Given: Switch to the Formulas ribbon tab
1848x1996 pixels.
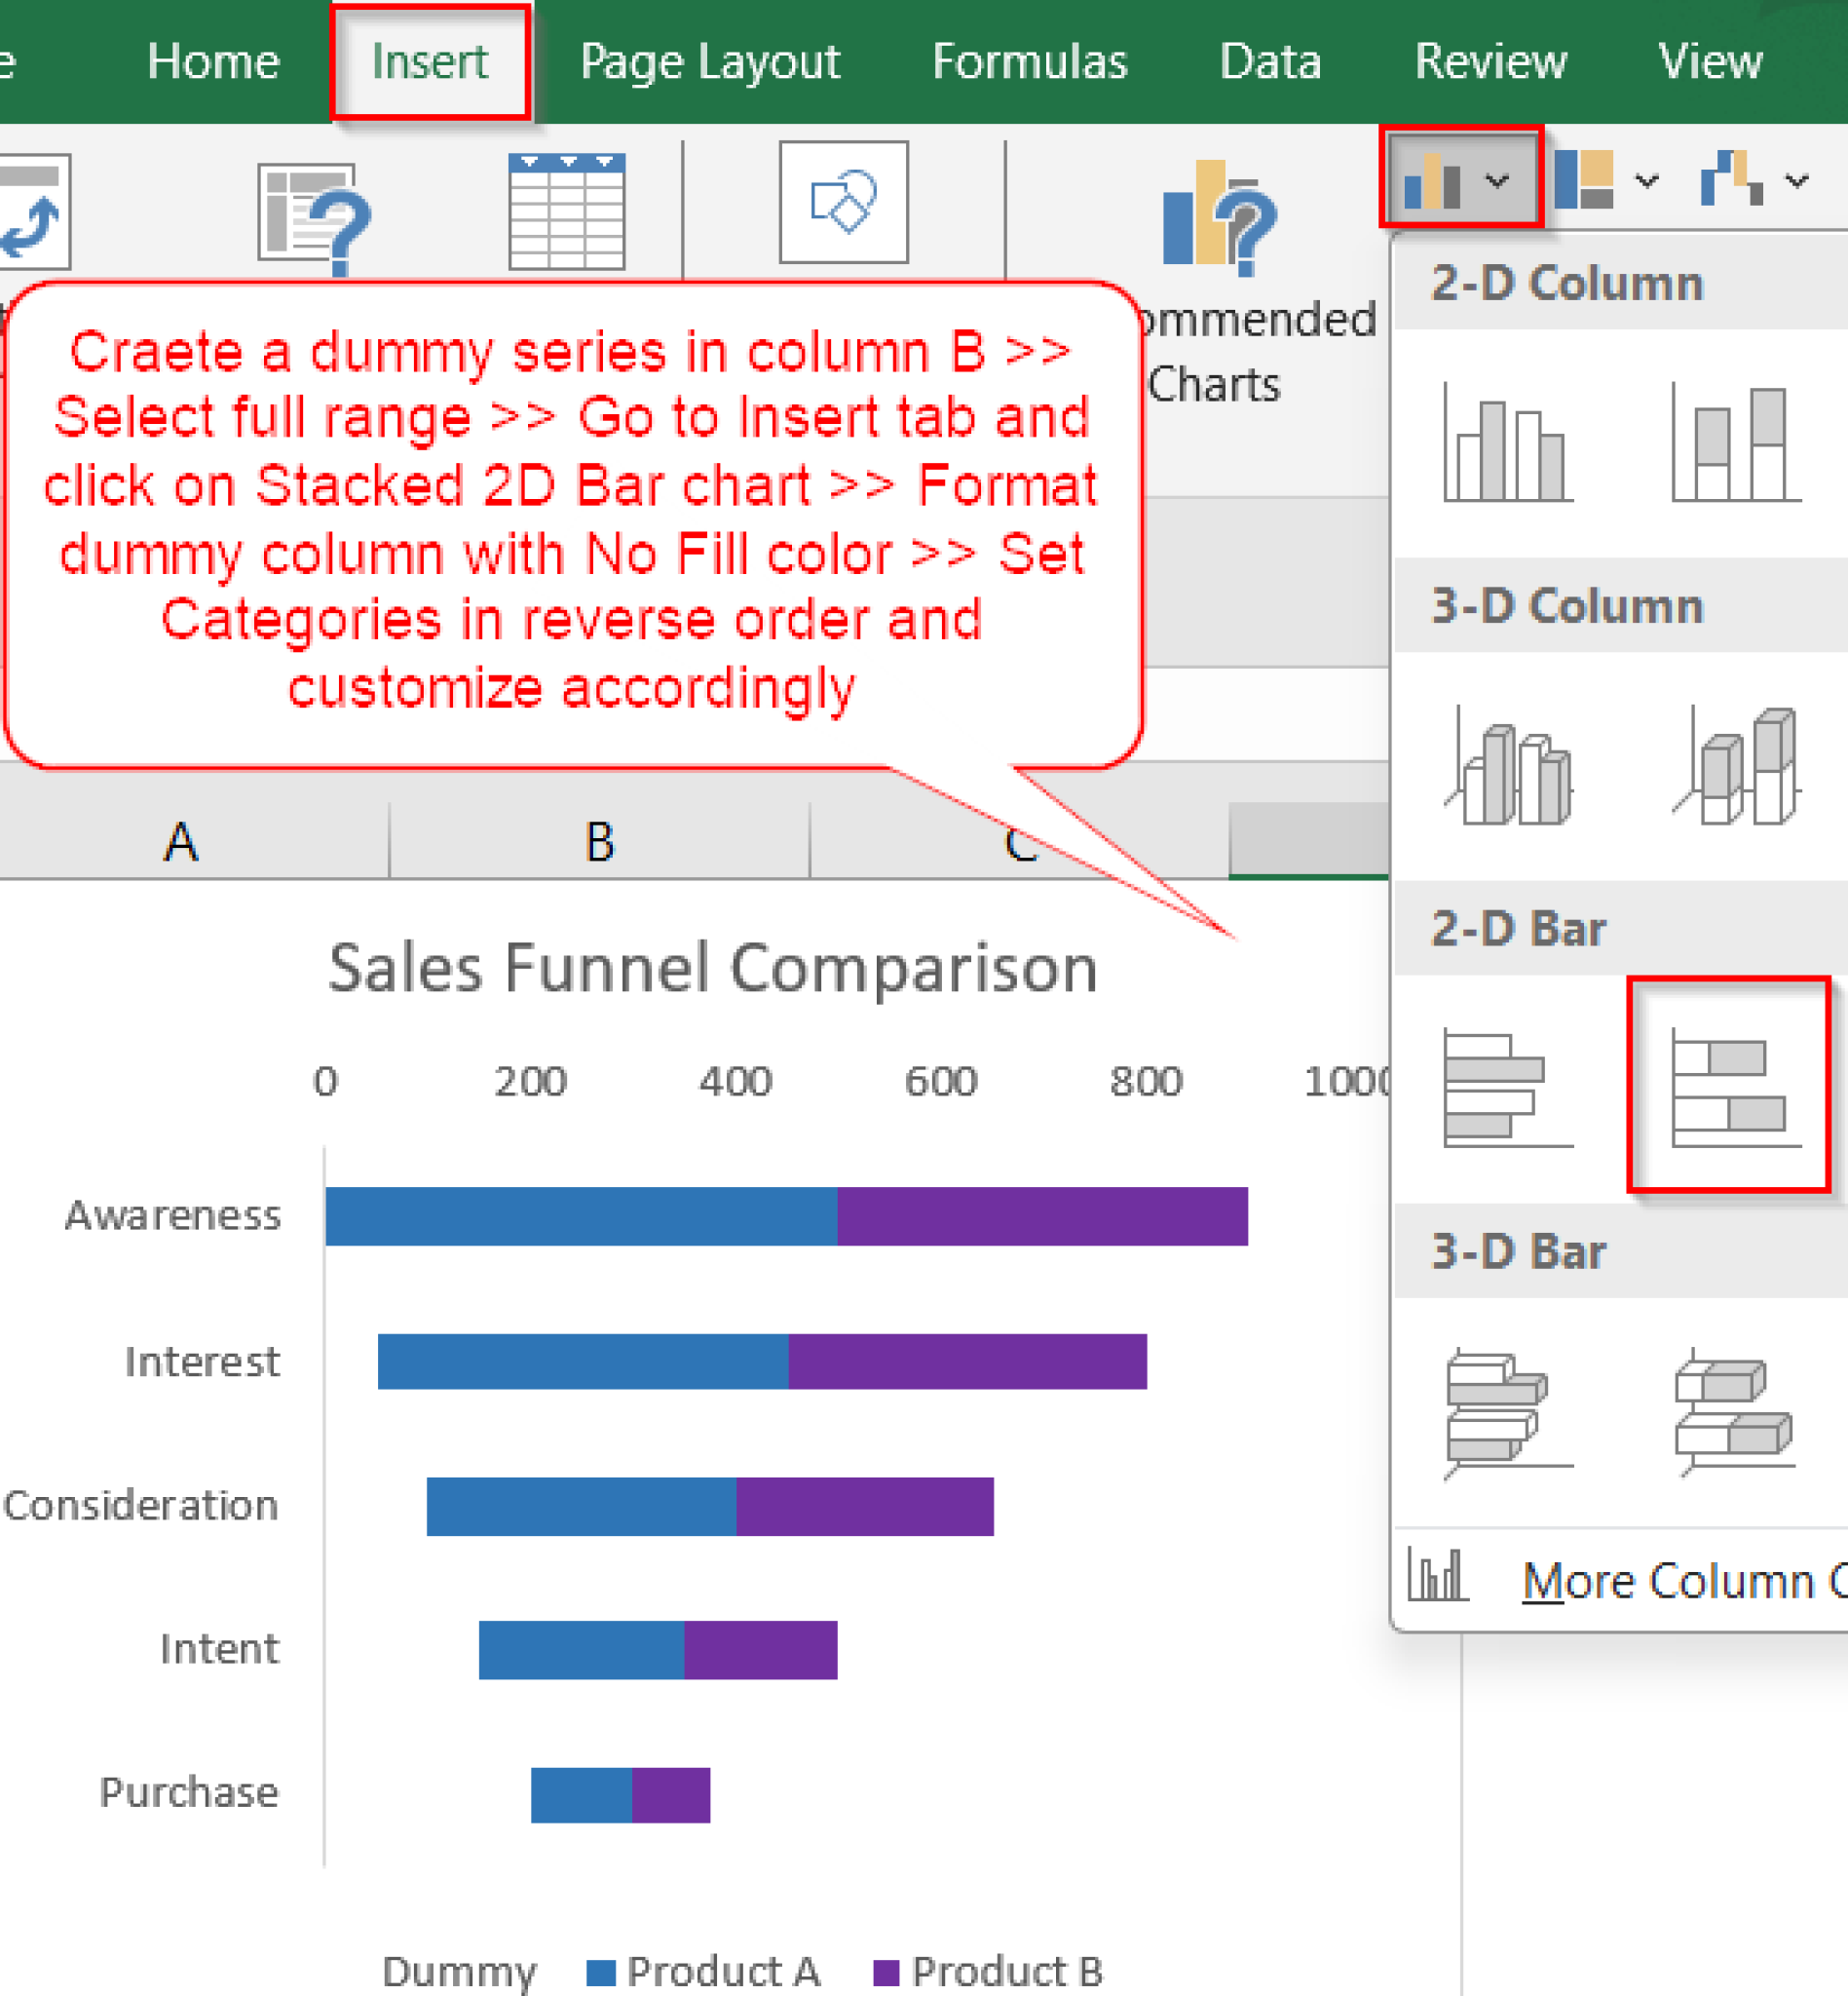Looking at the screenshot, I should click(x=1030, y=60).
